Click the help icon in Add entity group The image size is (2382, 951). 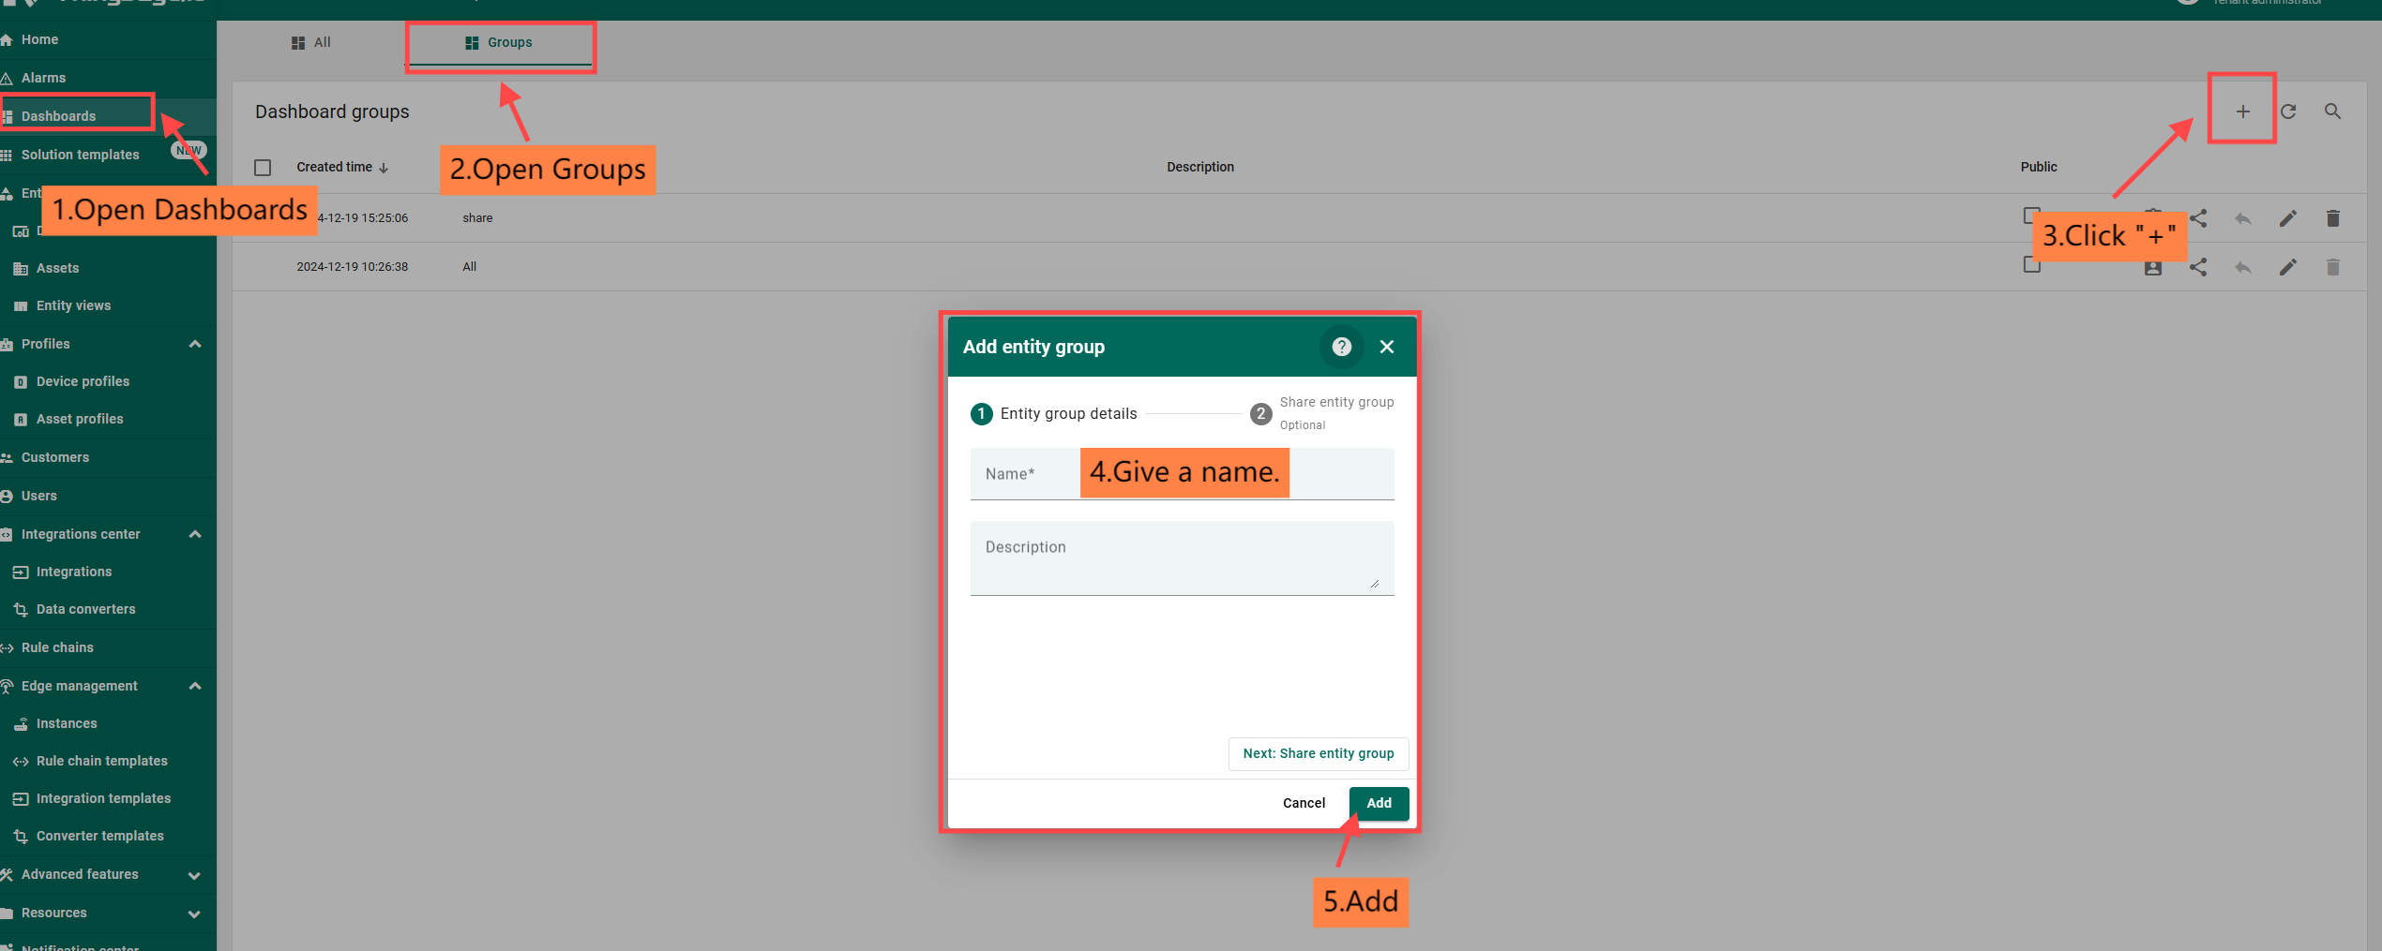[x=1341, y=347]
